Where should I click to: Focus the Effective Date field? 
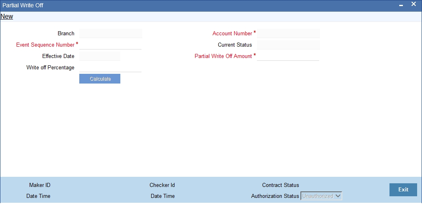click(x=100, y=56)
